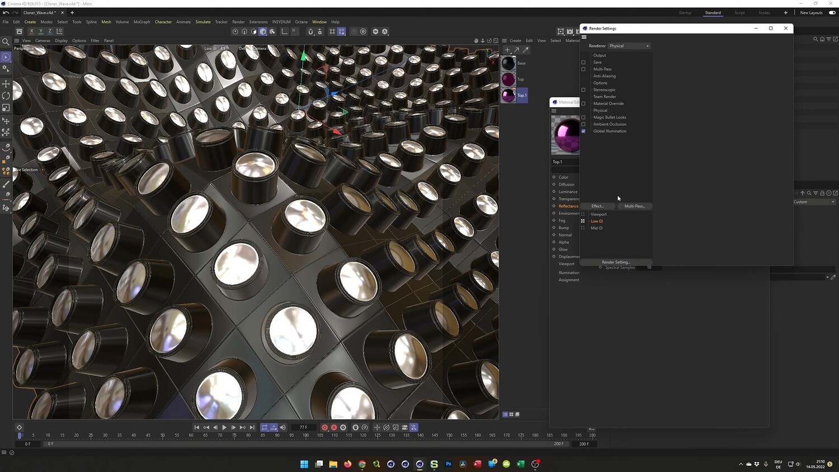Open the New Layouts dropdown
This screenshot has width=839, height=472.
(811, 13)
